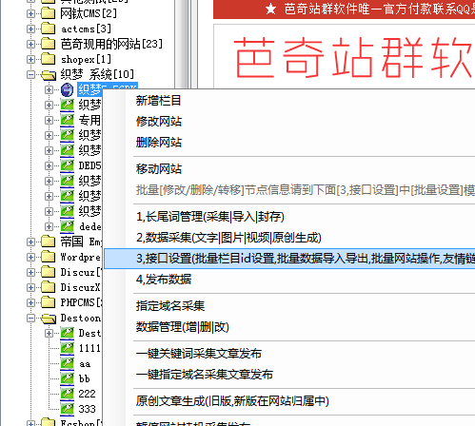Select the actcms[3] tree row
Screen dimensions: 475x426
[86, 29]
